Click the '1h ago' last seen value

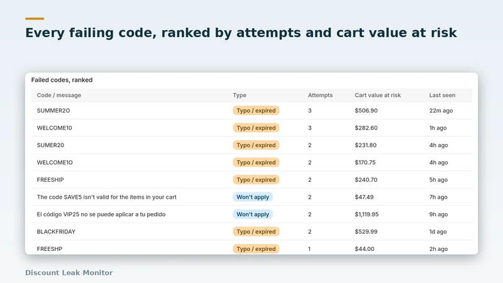point(438,128)
